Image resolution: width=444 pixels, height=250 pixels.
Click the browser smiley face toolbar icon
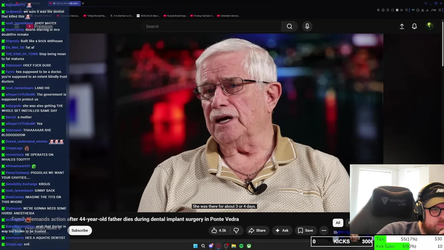click(x=383, y=10)
